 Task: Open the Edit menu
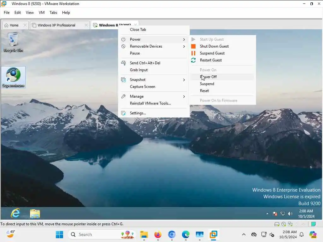[18, 13]
